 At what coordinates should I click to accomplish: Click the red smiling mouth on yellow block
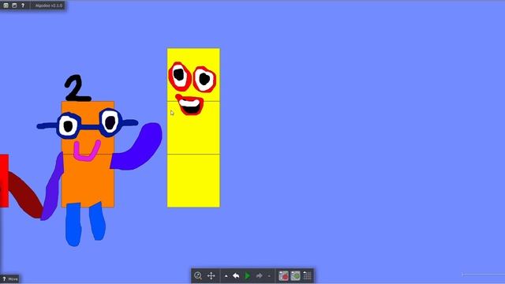[x=190, y=105]
